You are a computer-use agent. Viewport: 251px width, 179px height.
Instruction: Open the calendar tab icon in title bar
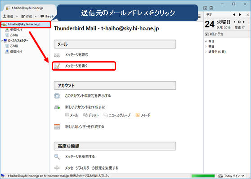[x=205, y=8]
